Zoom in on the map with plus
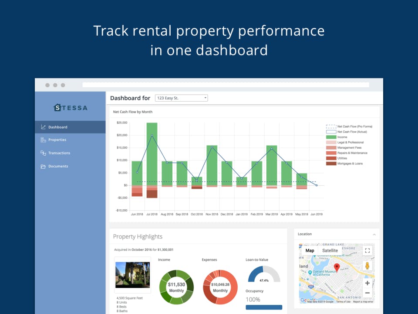This screenshot has height=314, width=418. [367, 283]
